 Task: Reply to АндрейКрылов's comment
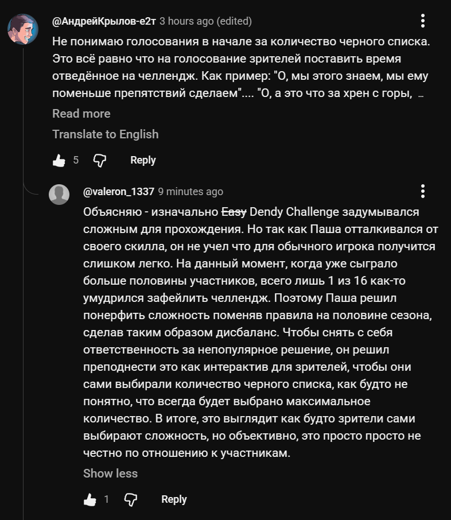coord(143,160)
